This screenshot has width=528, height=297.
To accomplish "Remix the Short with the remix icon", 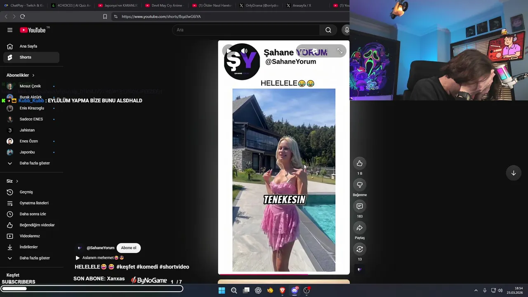I will tap(360, 249).
